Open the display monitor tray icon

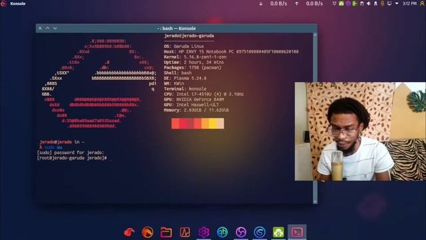(x=389, y=3)
